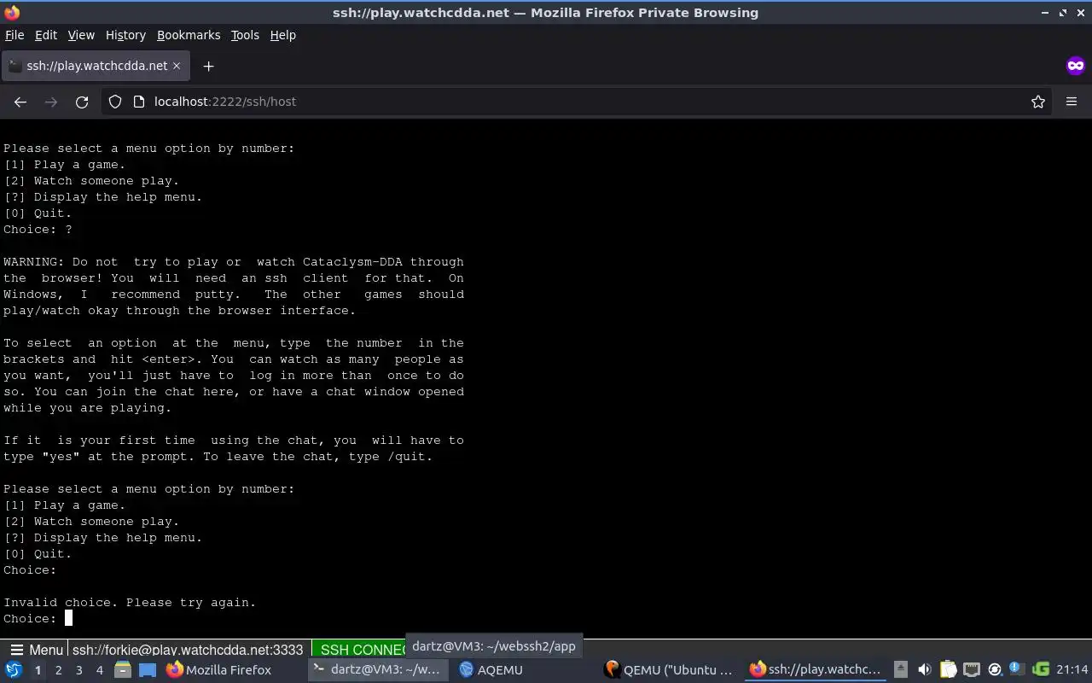This screenshot has height=683, width=1092.
Task: Click the green G tray icon
Action: coord(1040,670)
